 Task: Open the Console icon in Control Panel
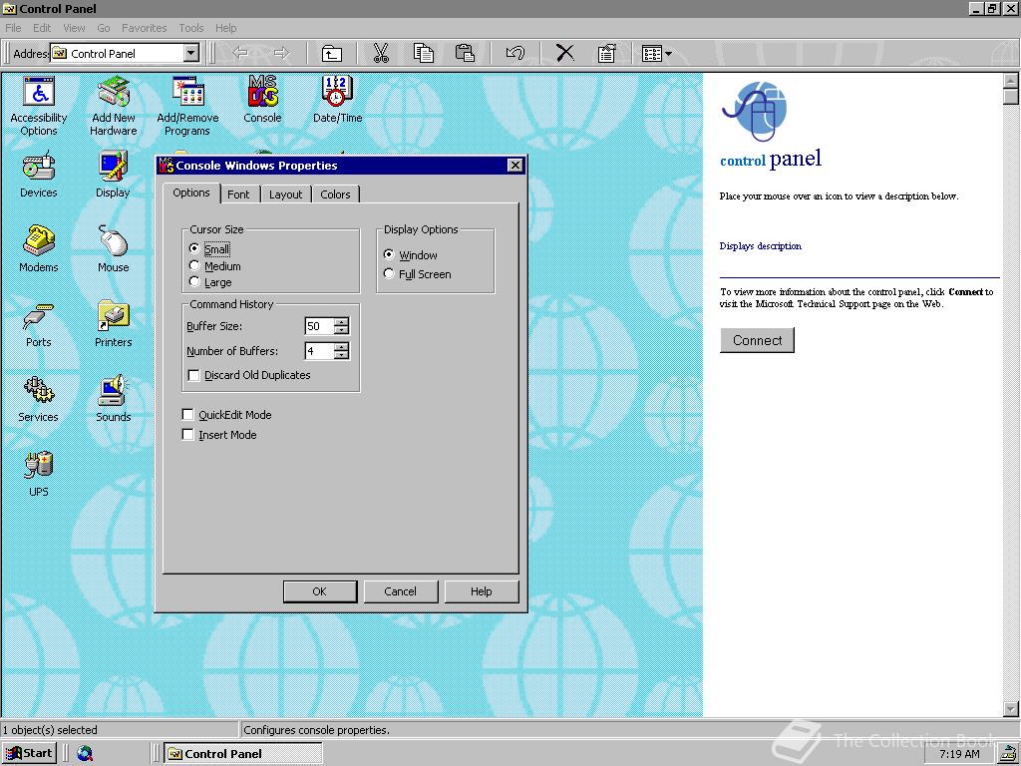click(x=262, y=99)
